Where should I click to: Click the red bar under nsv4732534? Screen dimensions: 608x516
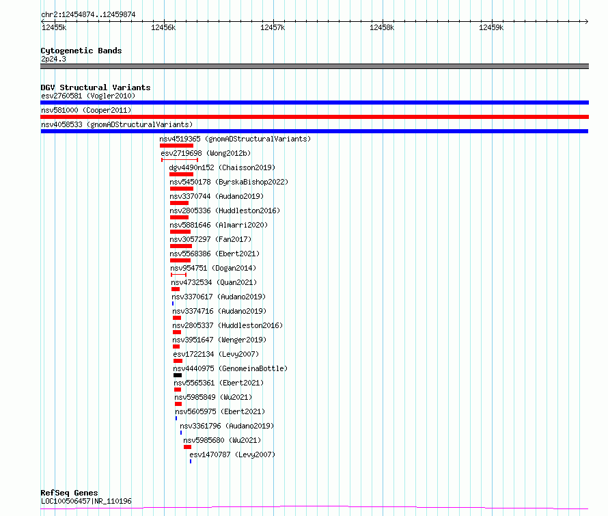click(176, 289)
